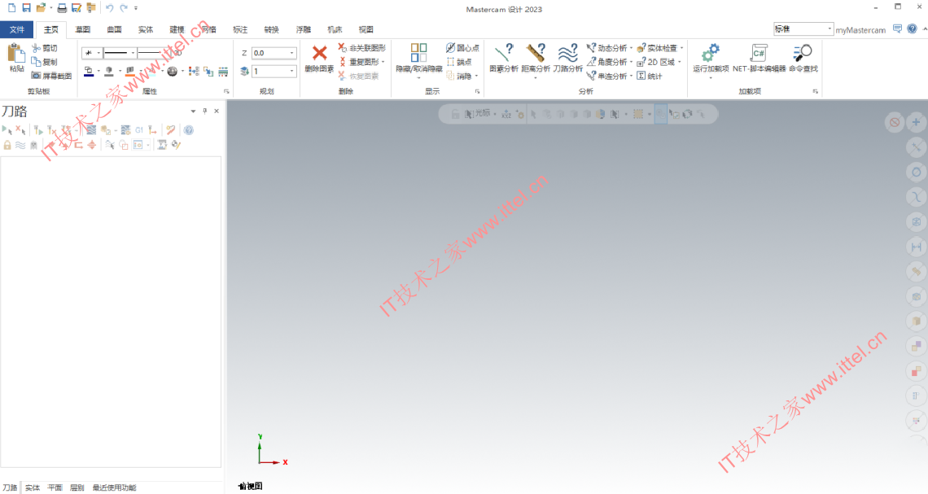Switch to the 转换 ribbon tab

pos(272,29)
